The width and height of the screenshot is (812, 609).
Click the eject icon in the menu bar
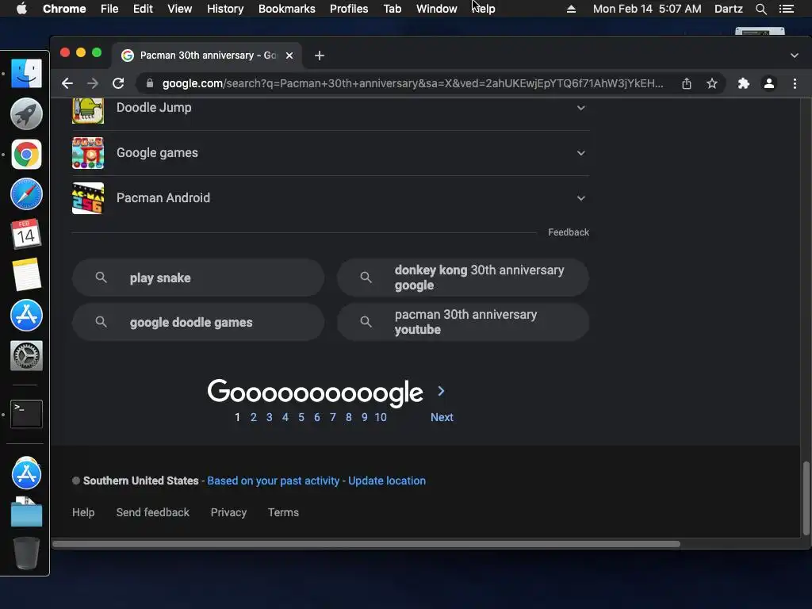click(571, 9)
